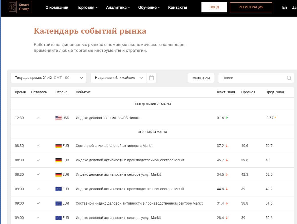
Task: Click EU flag in the 28.4 value row
Action: point(59,218)
